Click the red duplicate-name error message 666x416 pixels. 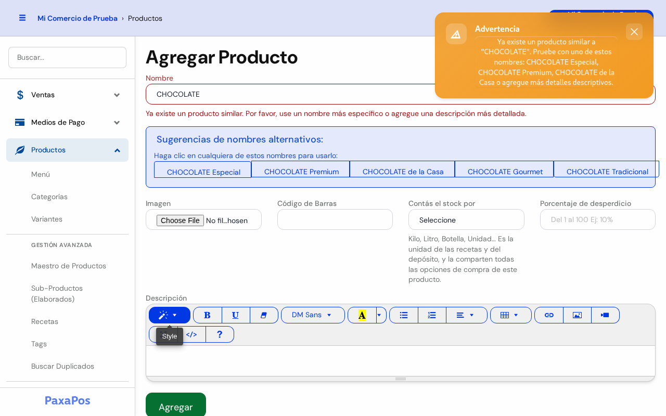(x=336, y=113)
